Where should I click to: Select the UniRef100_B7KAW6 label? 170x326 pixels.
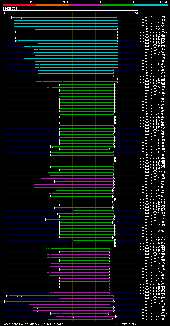click(x=152, y=99)
